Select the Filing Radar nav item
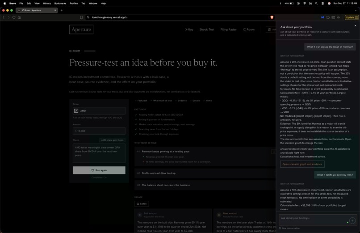The height and width of the screenshot is (233, 360). [x=228, y=30]
